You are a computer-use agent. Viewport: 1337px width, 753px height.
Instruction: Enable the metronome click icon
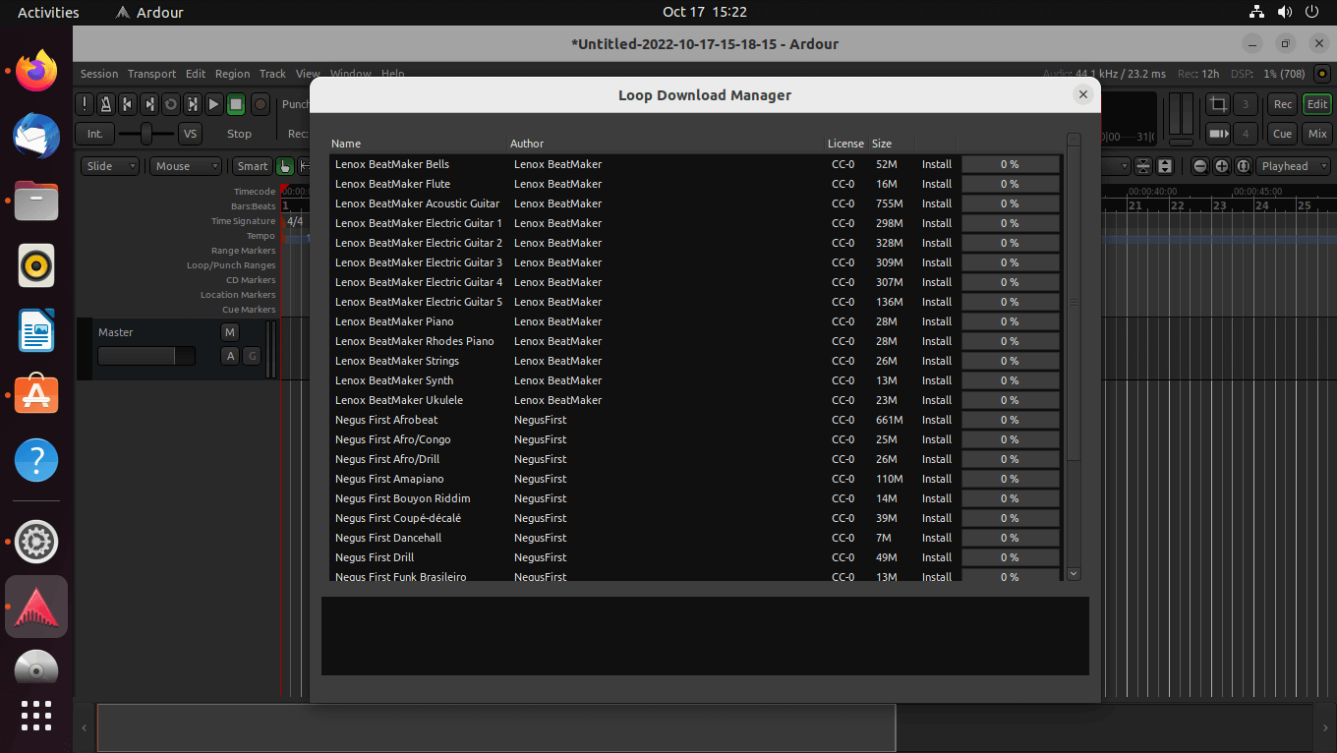click(x=106, y=104)
